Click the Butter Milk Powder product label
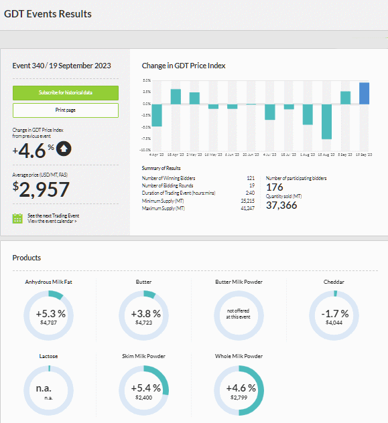This screenshot has width=388, height=423. (239, 282)
